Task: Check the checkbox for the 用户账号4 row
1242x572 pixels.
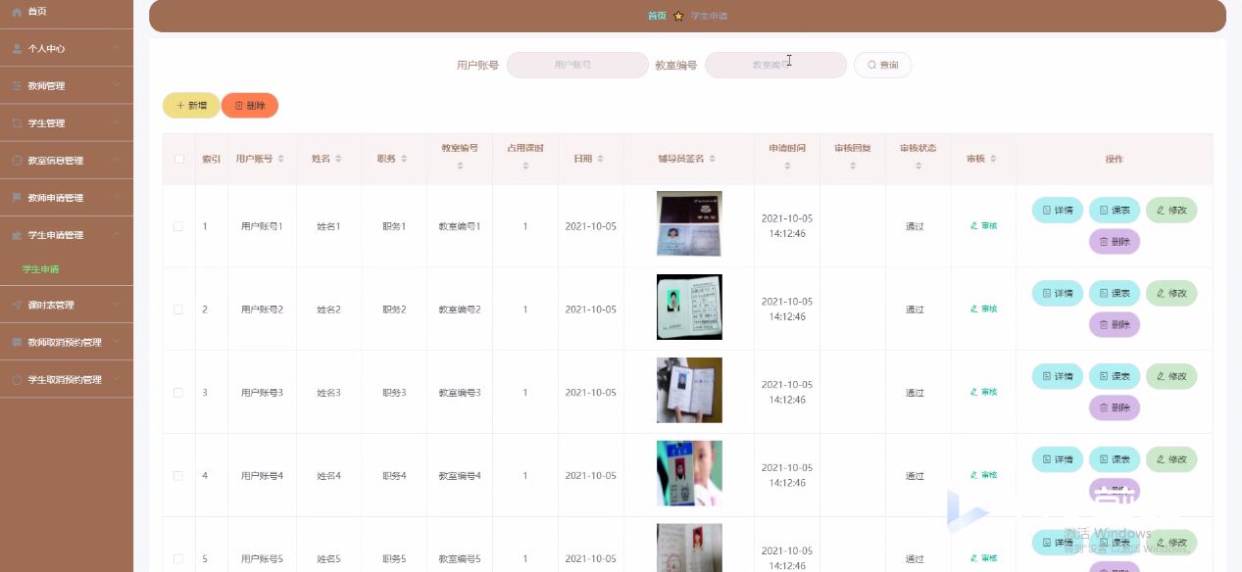Action: coord(178,475)
